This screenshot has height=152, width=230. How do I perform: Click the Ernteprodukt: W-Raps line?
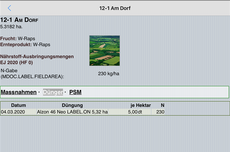point(25,45)
